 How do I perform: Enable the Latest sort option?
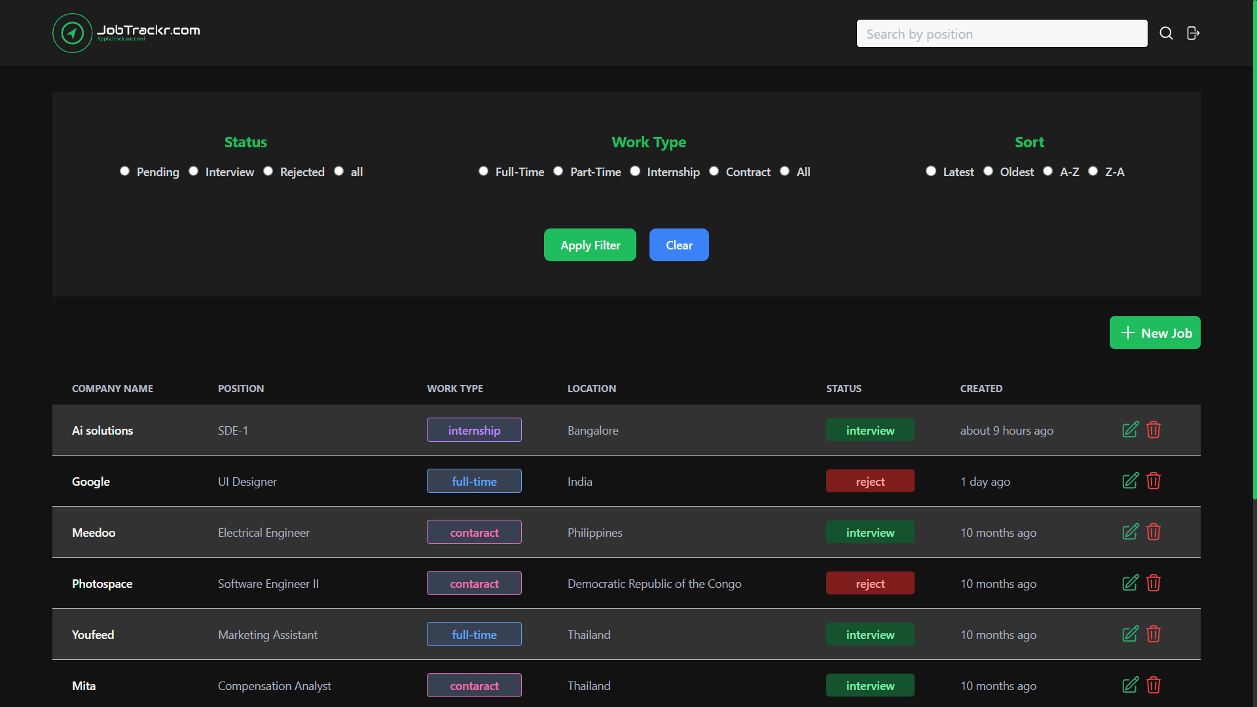[931, 171]
